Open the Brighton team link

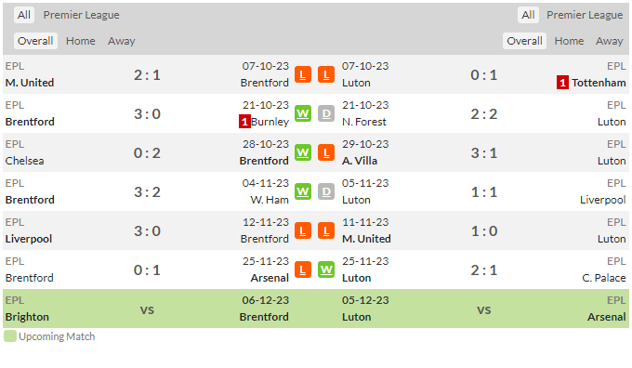click(27, 317)
